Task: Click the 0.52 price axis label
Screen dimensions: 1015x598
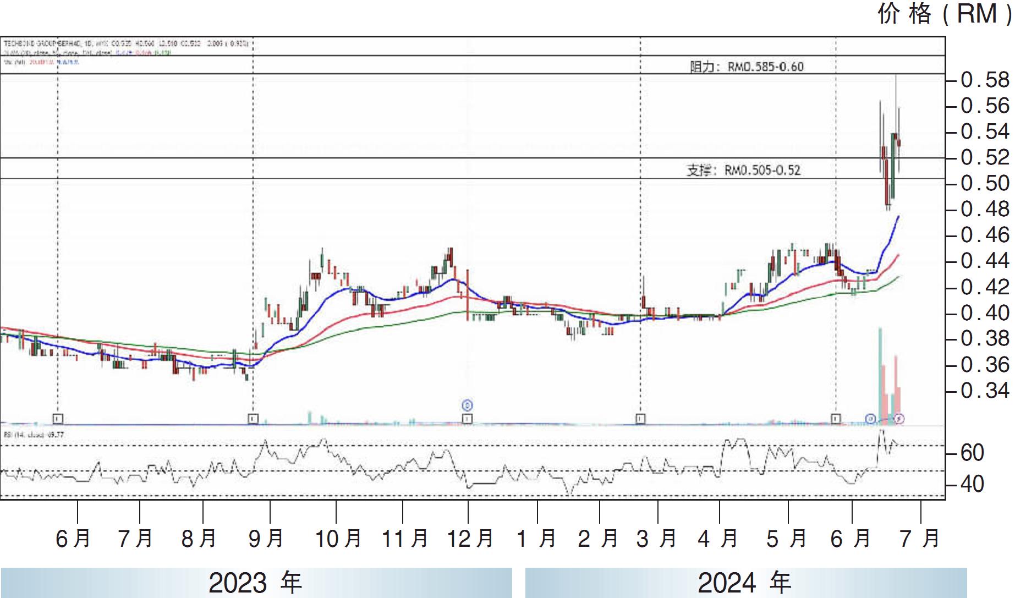Action: [x=985, y=157]
